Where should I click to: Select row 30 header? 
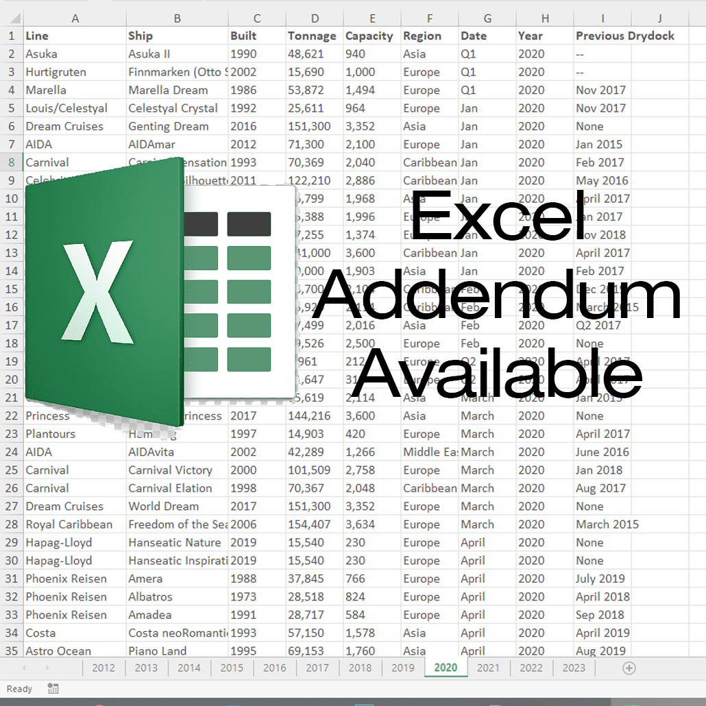[x=11, y=561]
